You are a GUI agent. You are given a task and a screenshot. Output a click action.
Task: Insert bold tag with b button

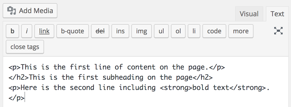pos(12,31)
